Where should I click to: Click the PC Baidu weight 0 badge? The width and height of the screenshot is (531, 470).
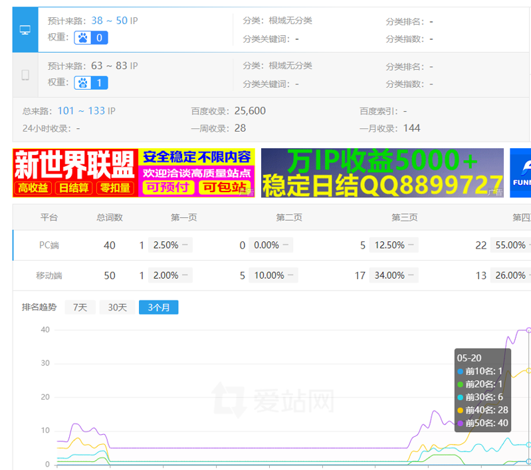pyautogui.click(x=91, y=38)
